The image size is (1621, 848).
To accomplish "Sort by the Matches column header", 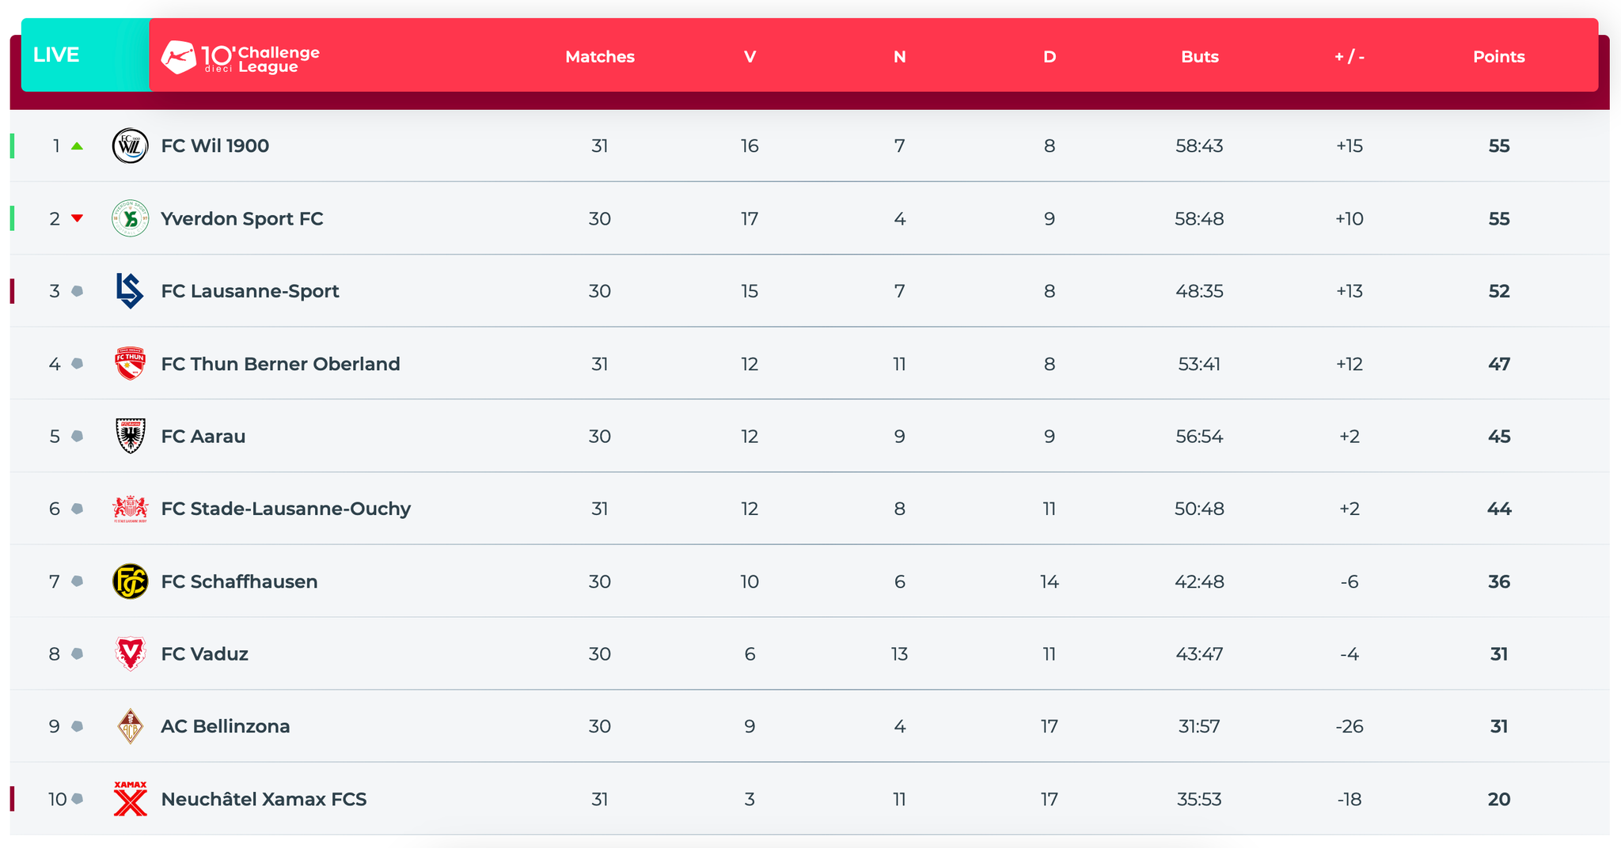I will coord(600,57).
